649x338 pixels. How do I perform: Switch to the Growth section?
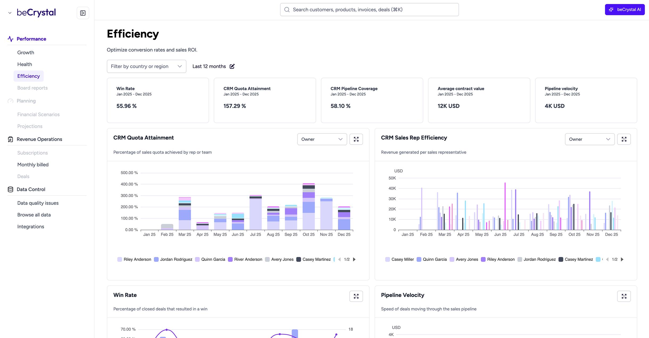[x=26, y=52]
